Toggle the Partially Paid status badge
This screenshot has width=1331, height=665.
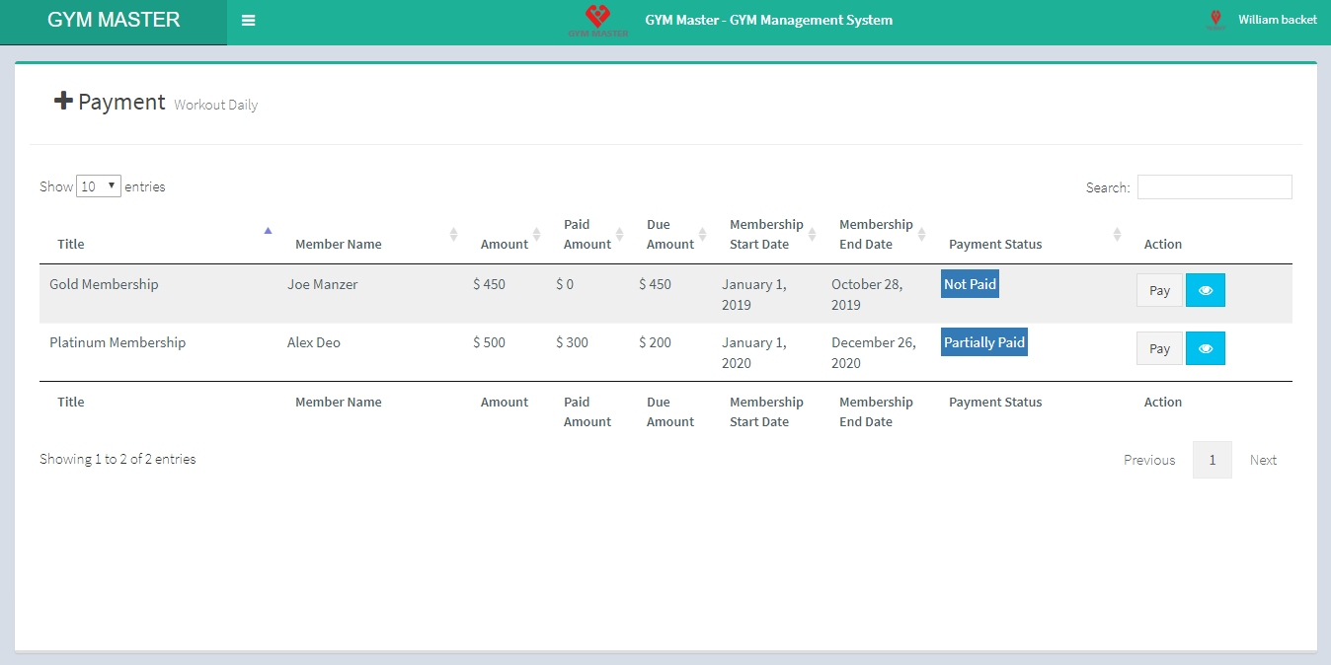click(983, 341)
